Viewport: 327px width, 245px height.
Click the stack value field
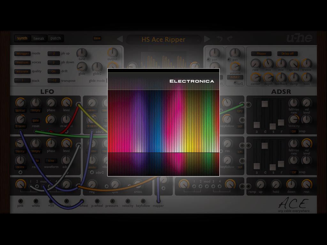click(23, 80)
